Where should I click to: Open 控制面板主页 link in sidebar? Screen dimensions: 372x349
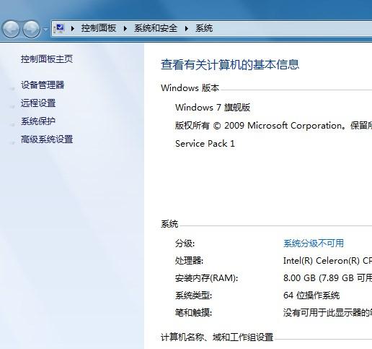[x=47, y=59]
